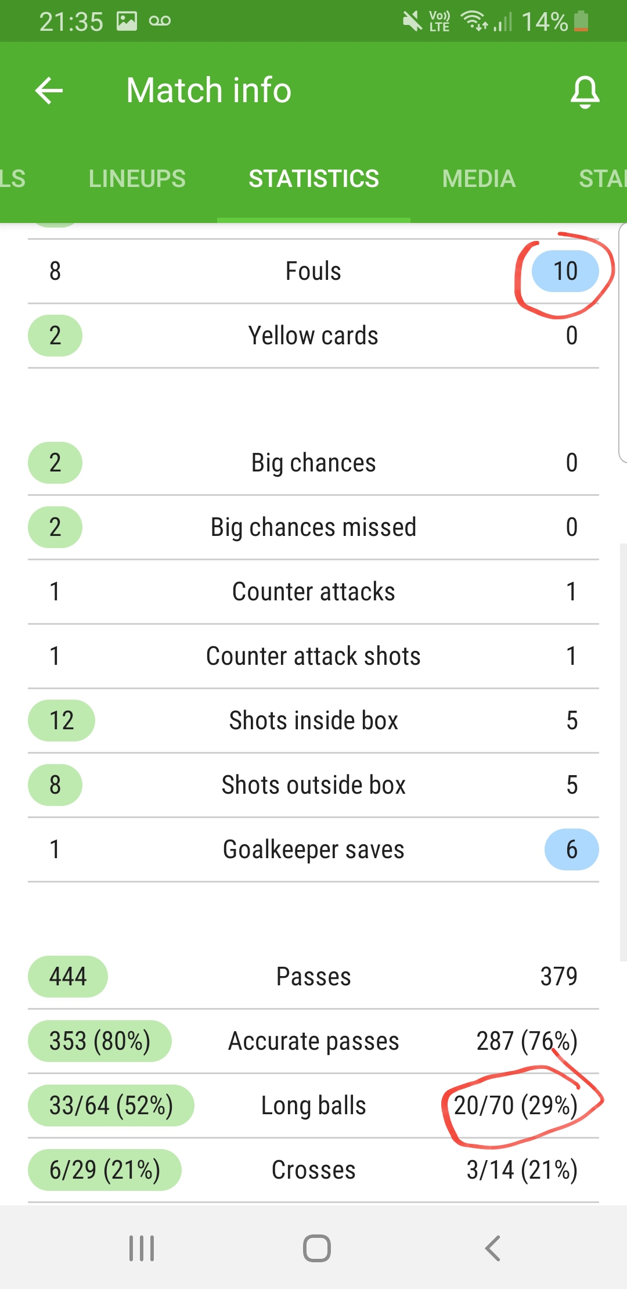Tap the Android back navigation chevron

pos(492,1248)
